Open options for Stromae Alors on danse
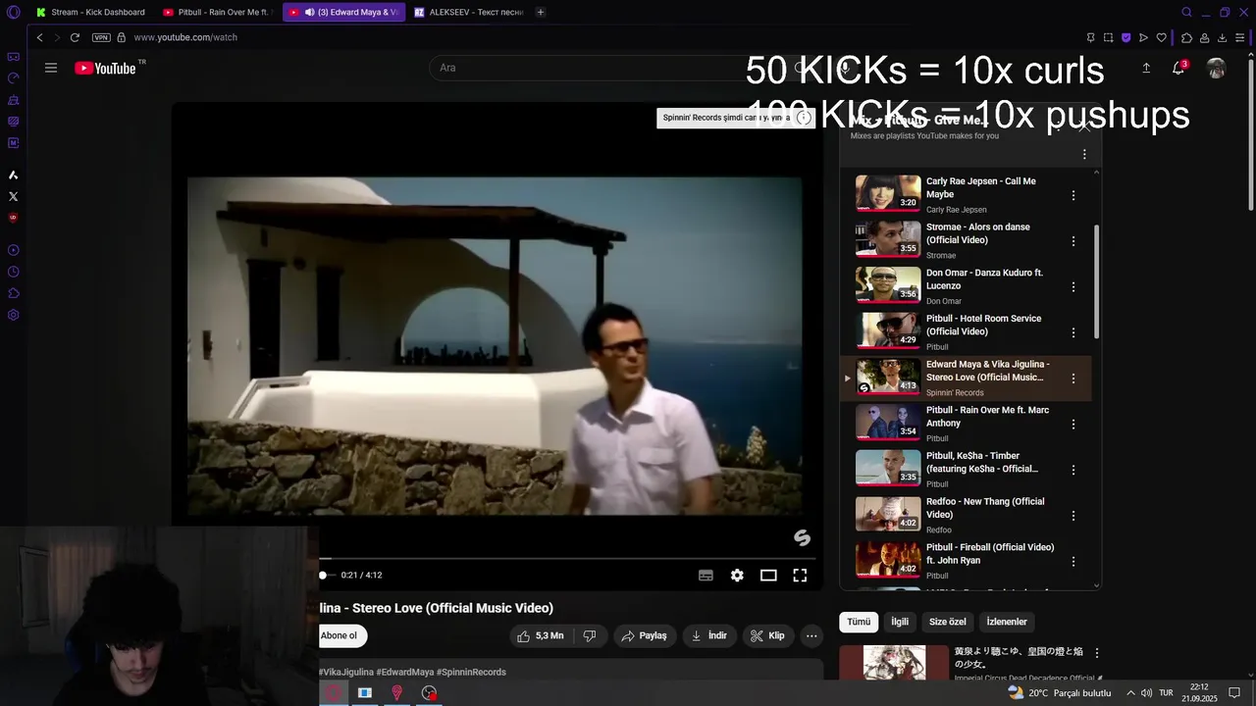 (x=1073, y=241)
